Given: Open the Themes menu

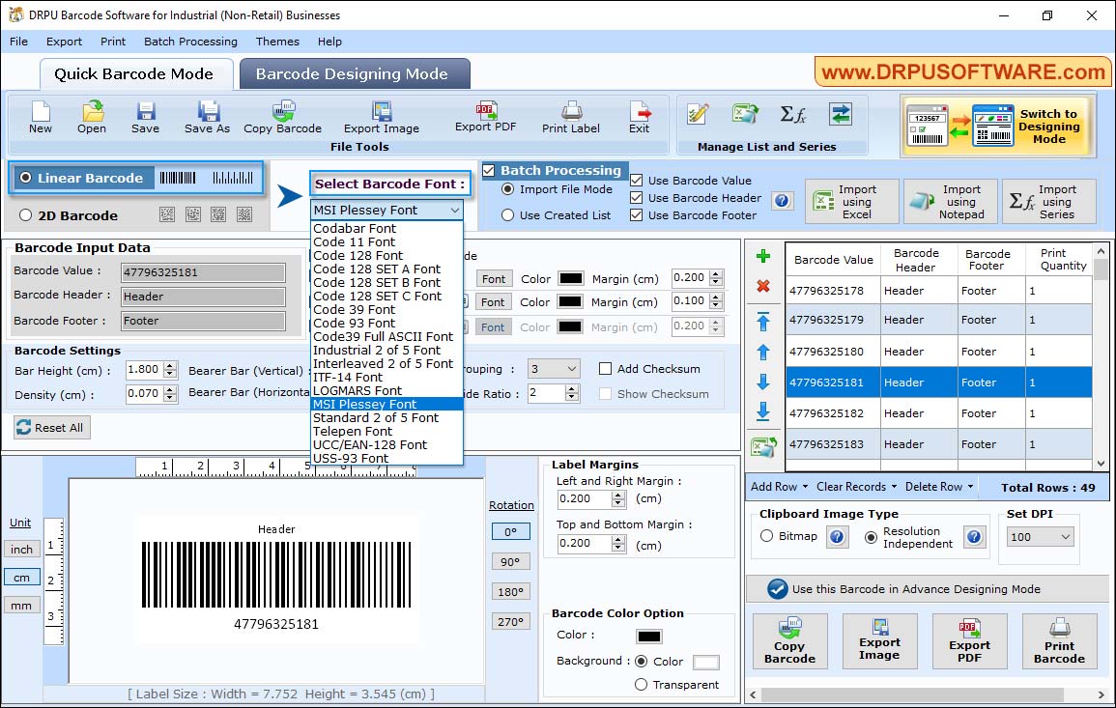Looking at the screenshot, I should pyautogui.click(x=277, y=42).
